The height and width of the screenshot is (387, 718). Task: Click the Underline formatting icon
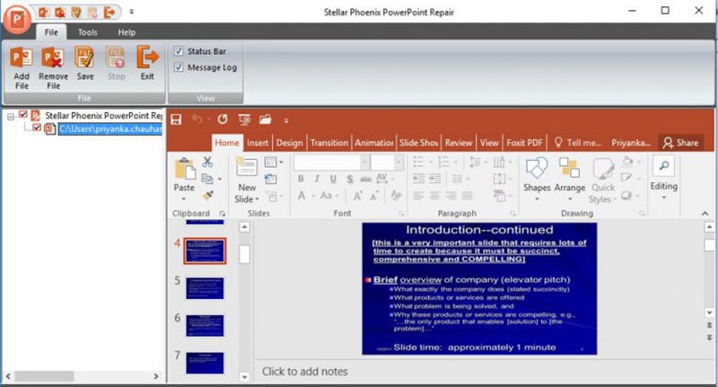[333, 179]
